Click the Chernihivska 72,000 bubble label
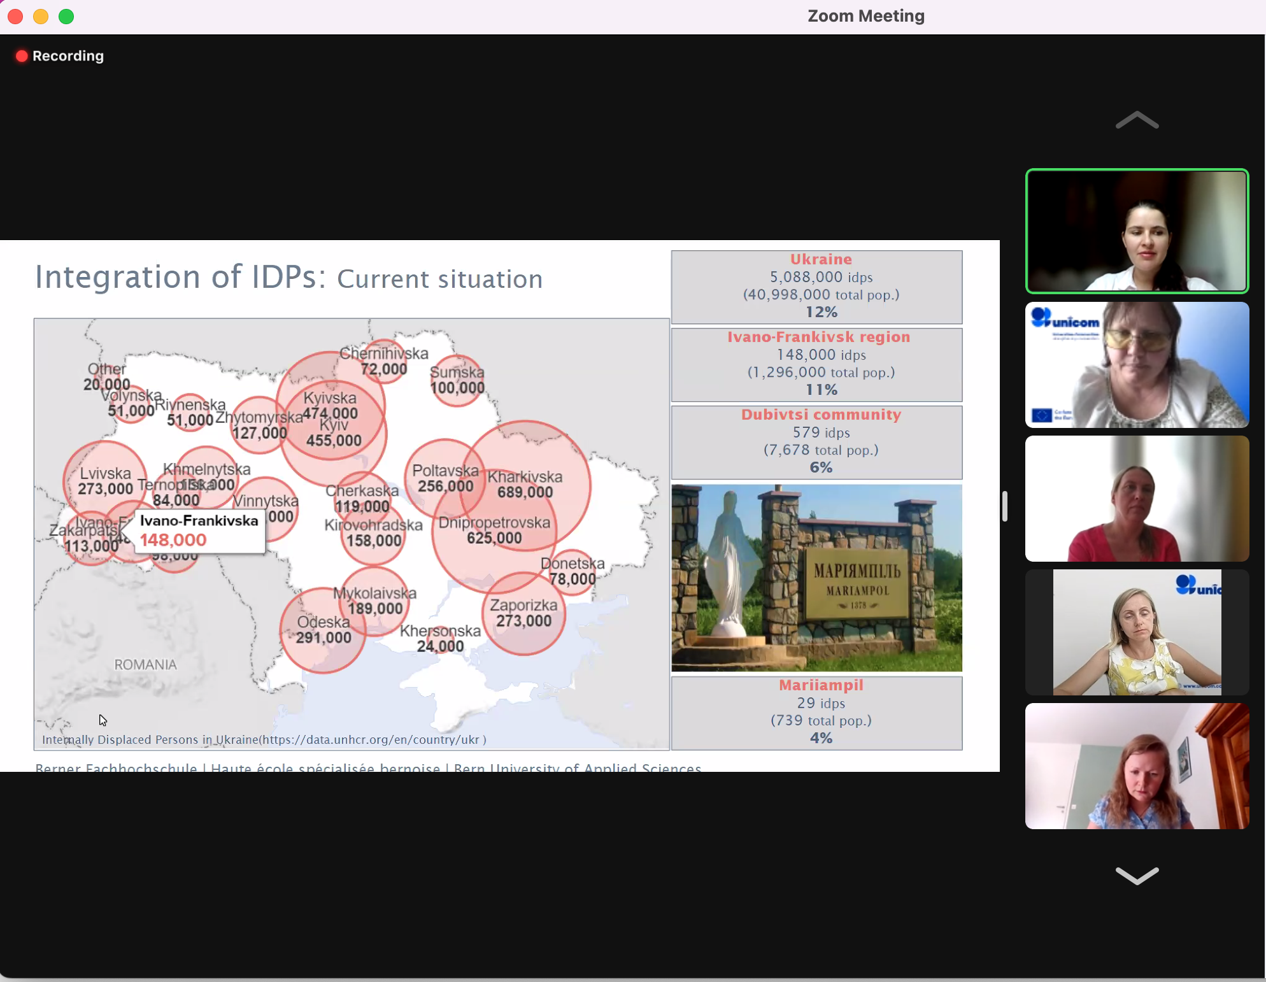Viewport: 1266px width, 982px height. coord(384,361)
